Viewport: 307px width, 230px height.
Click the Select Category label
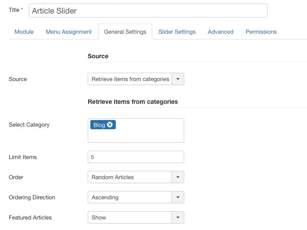pyautogui.click(x=29, y=125)
